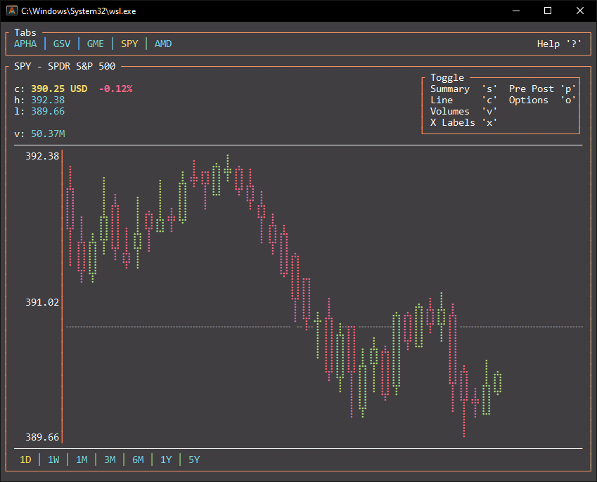
Task: Show the 5Y time frame
Action: click(194, 460)
